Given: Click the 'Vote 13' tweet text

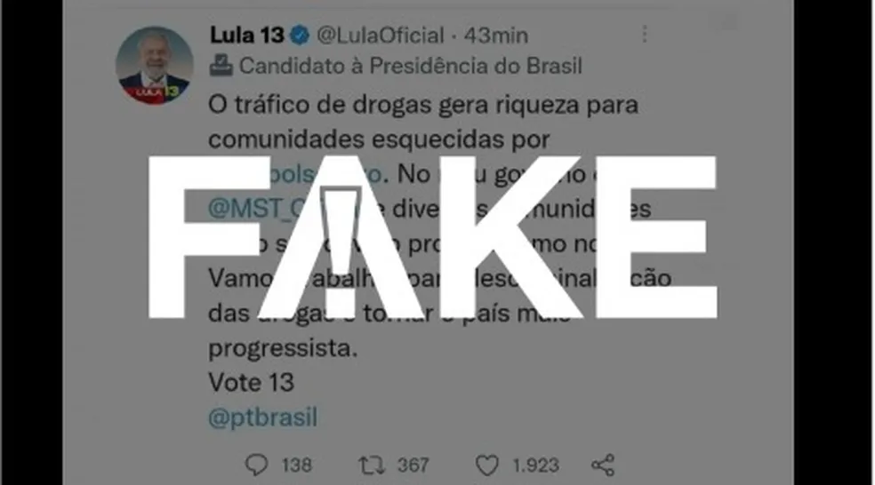Looking at the screenshot, I should coord(251,383).
